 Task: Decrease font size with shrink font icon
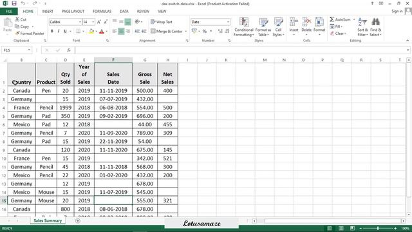(x=106, y=22)
